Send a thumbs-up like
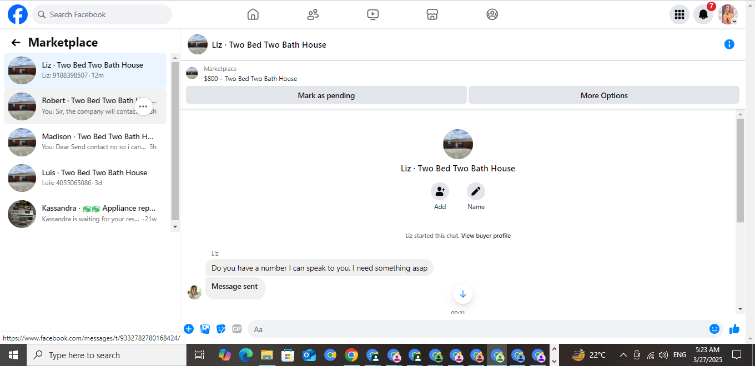Viewport: 755px width, 366px height. tap(734, 329)
